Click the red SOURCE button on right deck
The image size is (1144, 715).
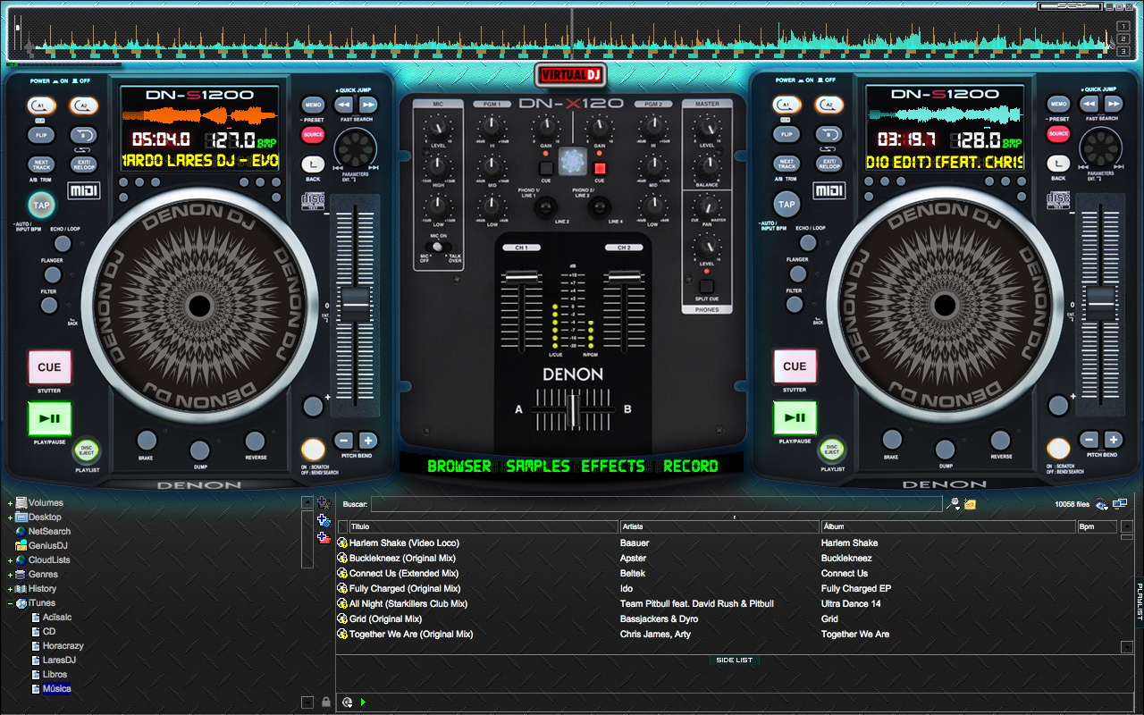[x=1058, y=134]
